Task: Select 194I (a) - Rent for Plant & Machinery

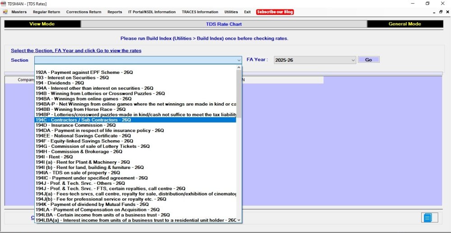Action: point(135,162)
